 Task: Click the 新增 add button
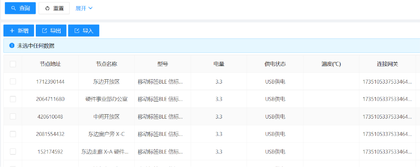click(x=19, y=31)
